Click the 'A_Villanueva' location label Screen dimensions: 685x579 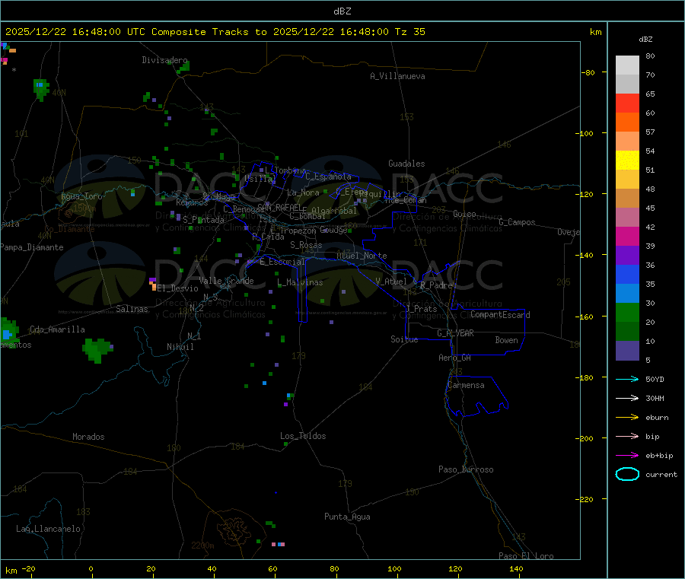[397, 76]
